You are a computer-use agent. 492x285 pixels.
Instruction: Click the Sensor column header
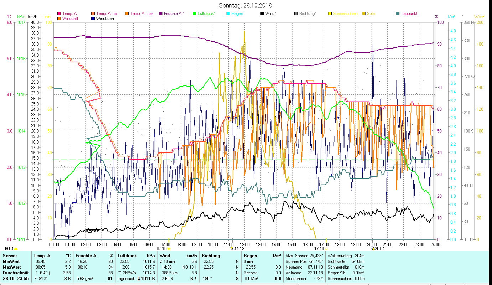tap(9, 256)
